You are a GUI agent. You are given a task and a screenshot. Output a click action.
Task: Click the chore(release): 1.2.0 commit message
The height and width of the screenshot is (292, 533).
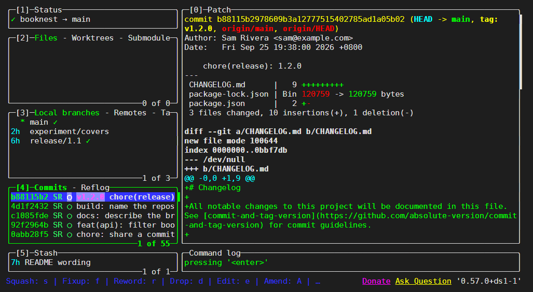[x=252, y=65]
